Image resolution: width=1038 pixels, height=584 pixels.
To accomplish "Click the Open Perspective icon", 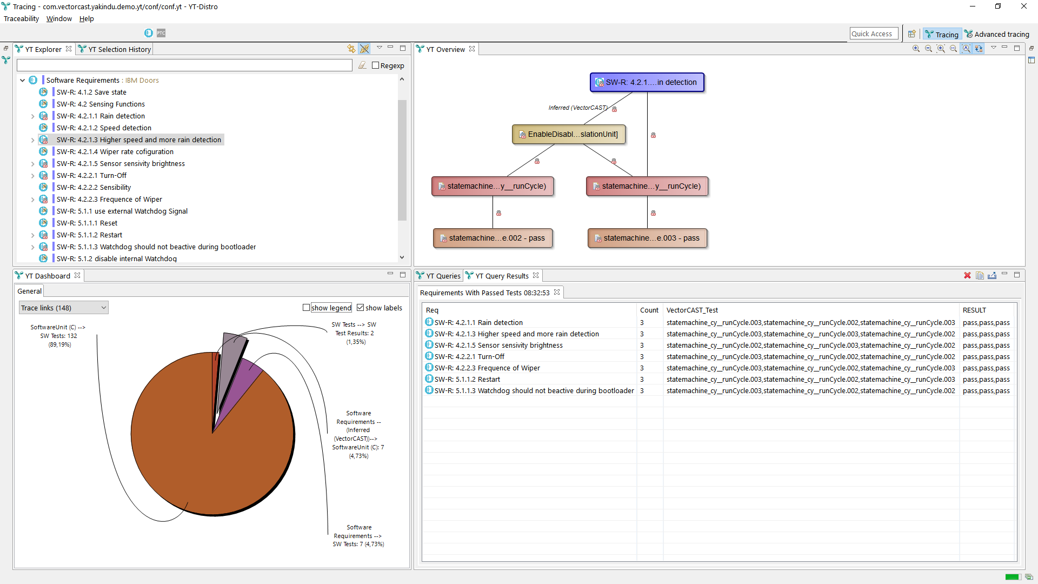I will 912,34.
